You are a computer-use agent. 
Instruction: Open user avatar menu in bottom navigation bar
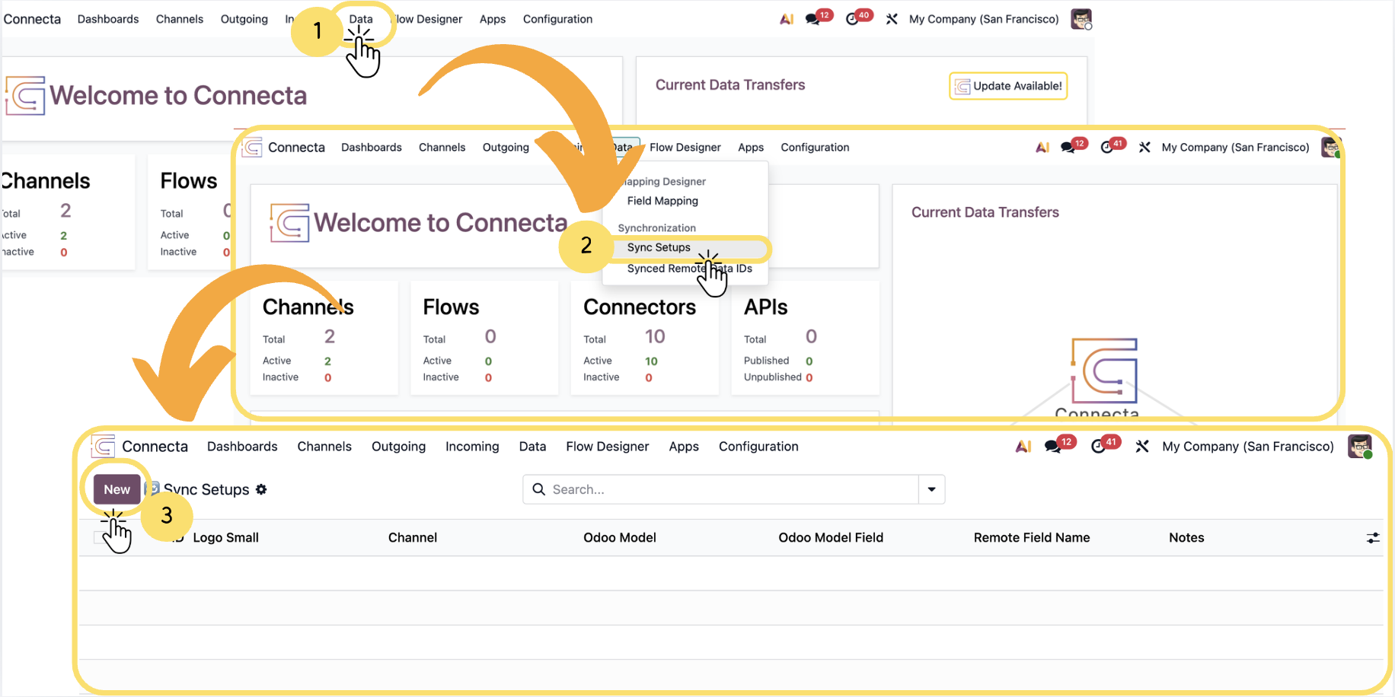coord(1359,446)
